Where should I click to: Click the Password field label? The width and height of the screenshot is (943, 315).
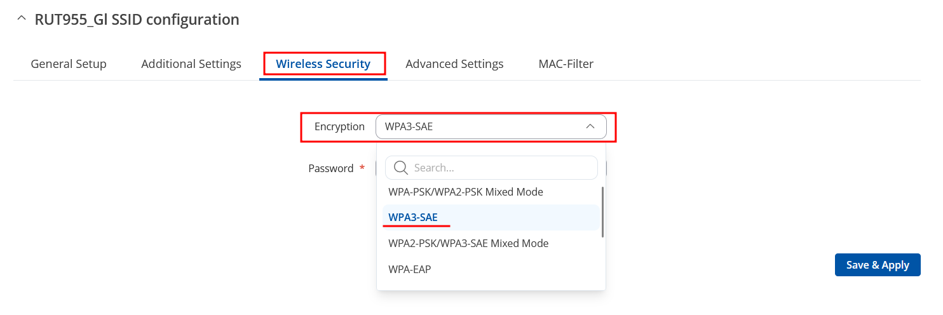330,168
